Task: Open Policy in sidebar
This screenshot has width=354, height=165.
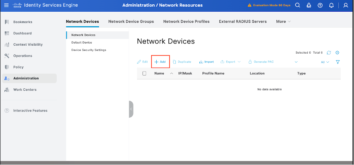Action: 18,67
